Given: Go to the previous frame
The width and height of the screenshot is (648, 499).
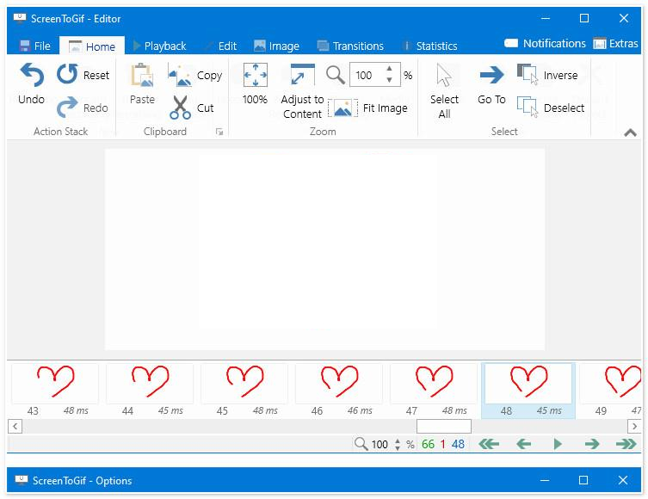Looking at the screenshot, I should (523, 444).
